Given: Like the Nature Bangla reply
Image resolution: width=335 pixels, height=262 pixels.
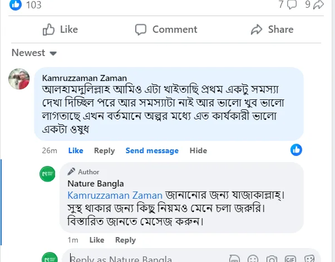Looking at the screenshot, I should pos(97,240).
